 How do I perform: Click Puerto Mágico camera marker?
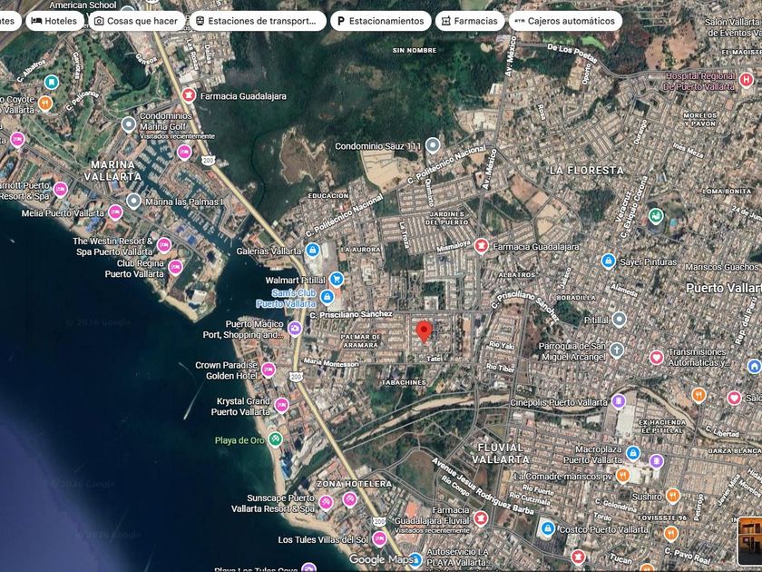point(295,329)
